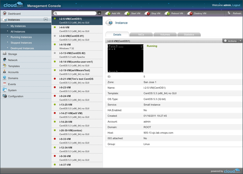Click the Storage drive icon
The image size is (243, 174).
click(x=5, y=53)
